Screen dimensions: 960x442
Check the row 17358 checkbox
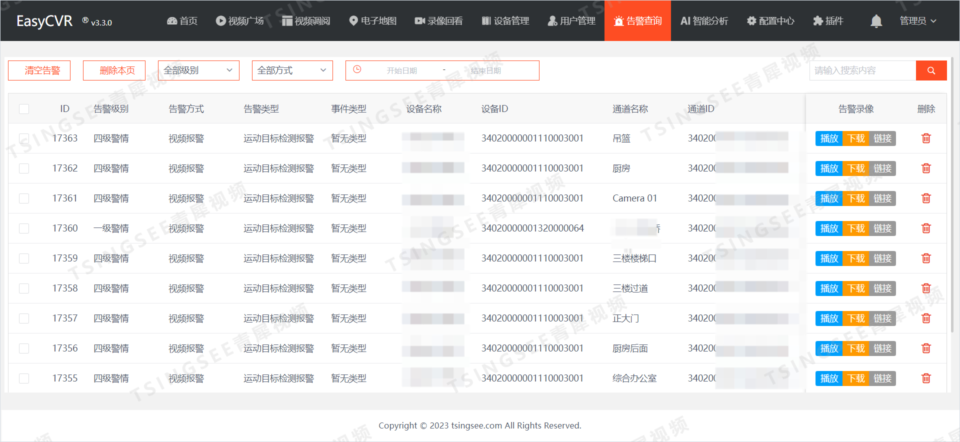[x=24, y=288]
